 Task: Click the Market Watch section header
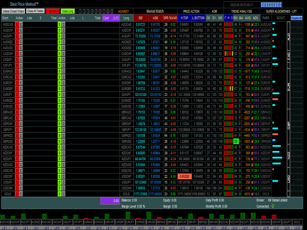(155, 11)
